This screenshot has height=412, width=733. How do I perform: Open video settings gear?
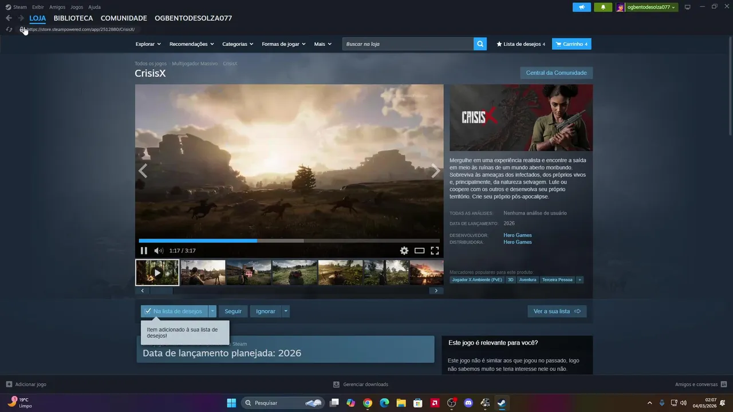(404, 251)
